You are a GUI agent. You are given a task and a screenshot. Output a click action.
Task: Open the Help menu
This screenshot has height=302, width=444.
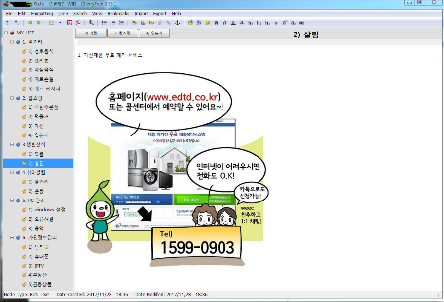176,14
